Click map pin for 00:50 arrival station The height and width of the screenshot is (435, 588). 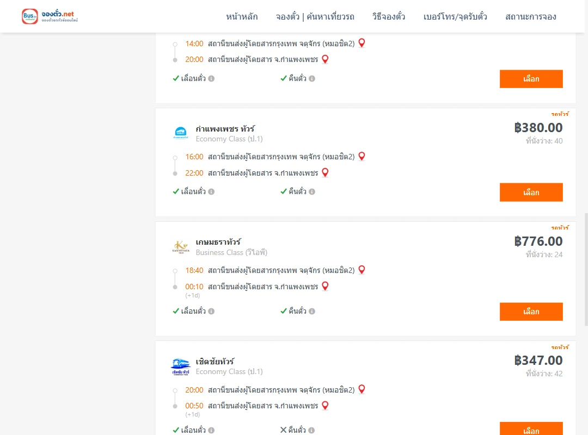(325, 406)
